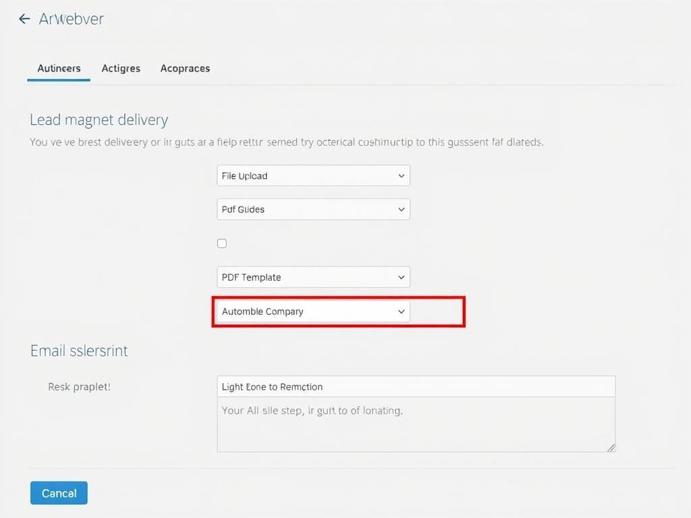Select the Acopraces tab
This screenshot has height=518, width=691.
point(185,68)
